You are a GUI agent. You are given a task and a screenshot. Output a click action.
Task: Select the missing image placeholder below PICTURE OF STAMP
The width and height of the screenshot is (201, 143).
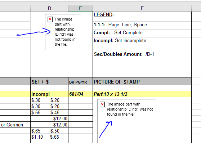[x=127, y=121]
